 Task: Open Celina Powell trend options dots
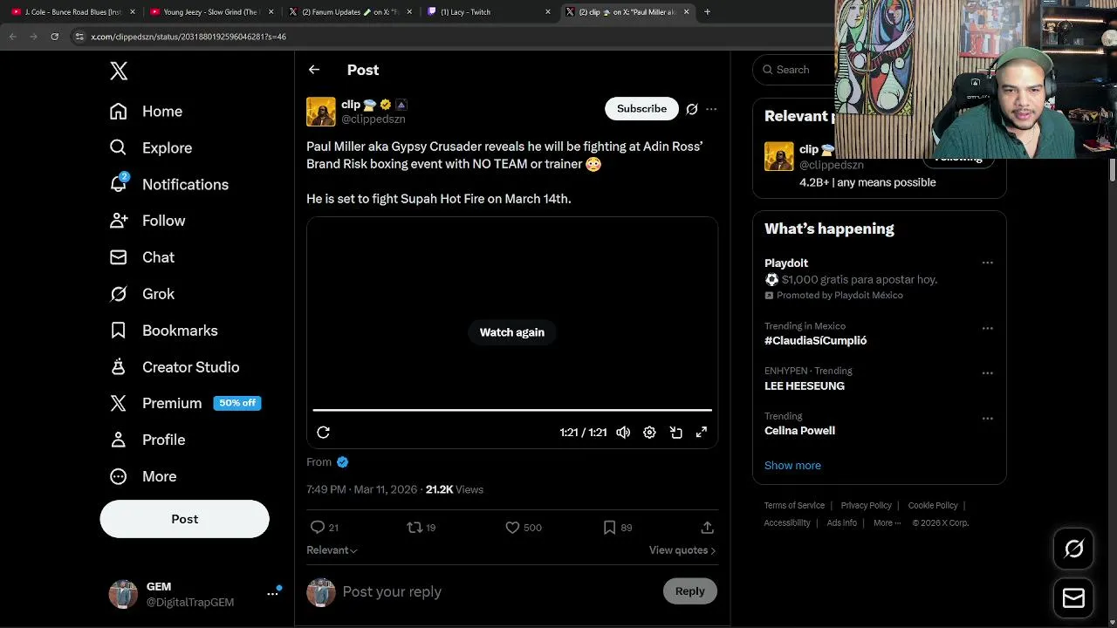pos(987,419)
